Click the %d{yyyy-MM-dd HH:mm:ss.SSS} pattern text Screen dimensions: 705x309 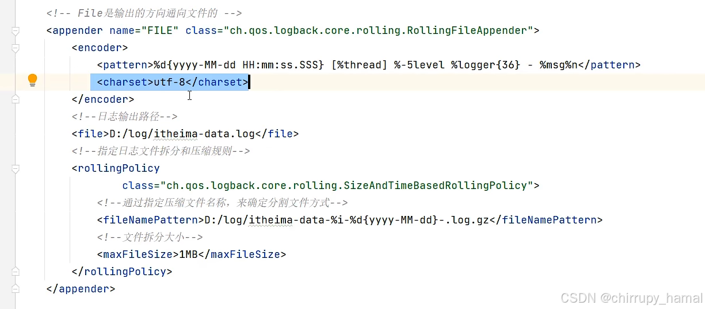(239, 65)
